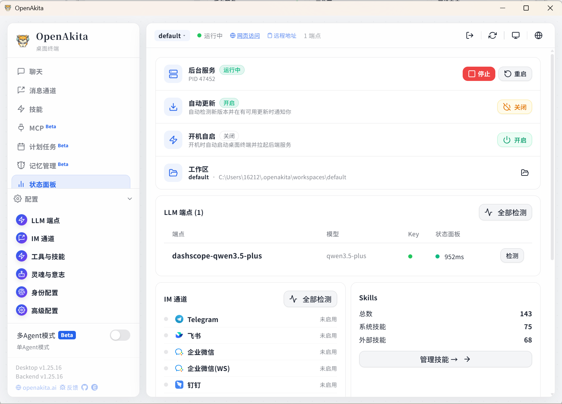Click the PID 47452 text
The height and width of the screenshot is (404, 562).
pos(202,79)
